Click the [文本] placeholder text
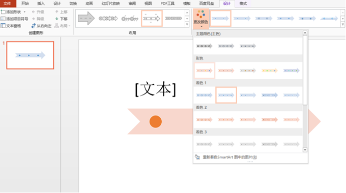This screenshot has height=193, width=346. pyautogui.click(x=156, y=89)
